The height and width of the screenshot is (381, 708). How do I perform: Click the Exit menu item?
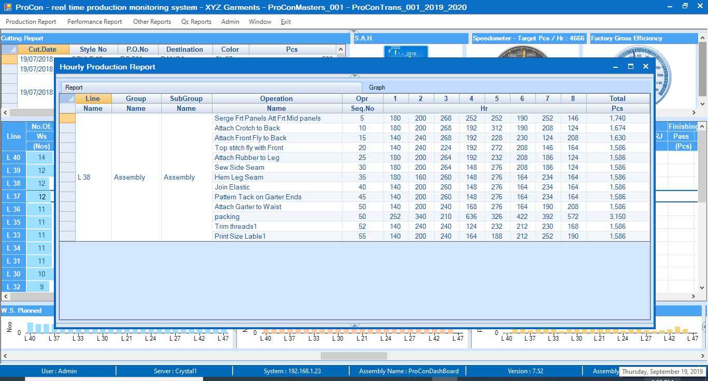(x=286, y=22)
